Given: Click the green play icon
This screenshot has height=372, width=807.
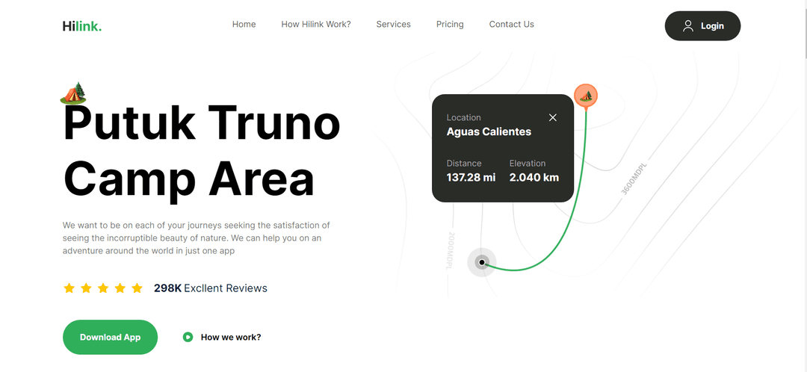Looking at the screenshot, I should [x=188, y=337].
